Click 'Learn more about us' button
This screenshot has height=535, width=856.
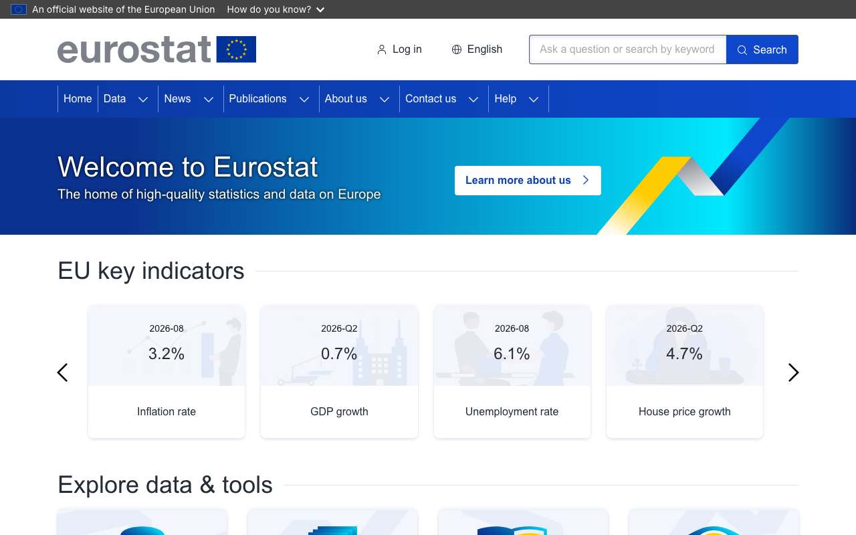(528, 181)
